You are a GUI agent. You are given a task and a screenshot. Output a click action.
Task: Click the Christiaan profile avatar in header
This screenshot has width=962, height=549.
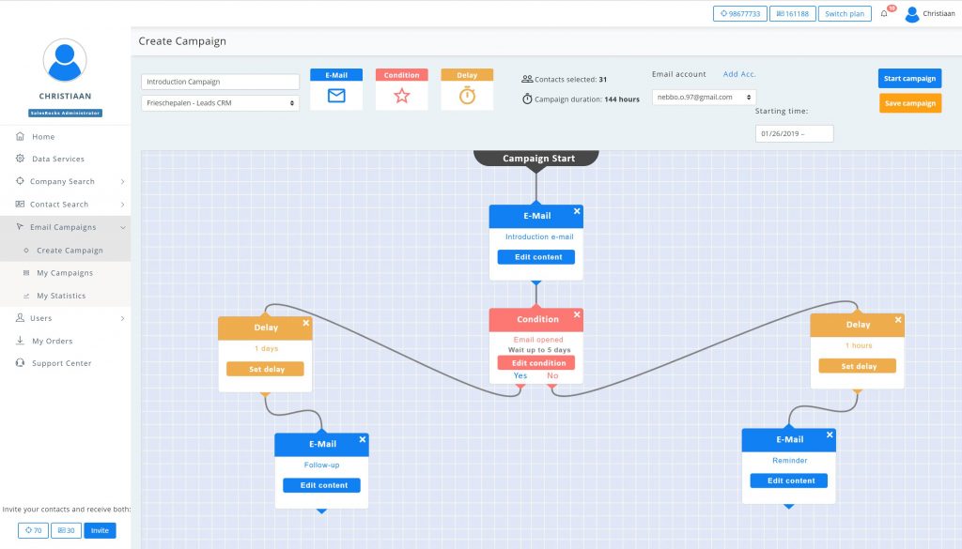click(x=912, y=14)
